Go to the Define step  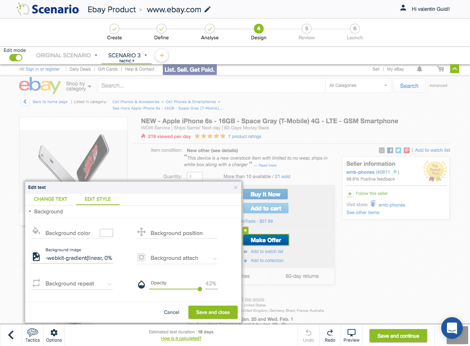(161, 32)
